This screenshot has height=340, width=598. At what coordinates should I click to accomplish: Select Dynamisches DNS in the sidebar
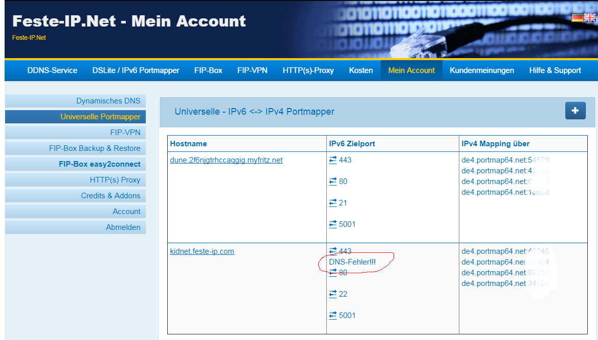(x=109, y=100)
